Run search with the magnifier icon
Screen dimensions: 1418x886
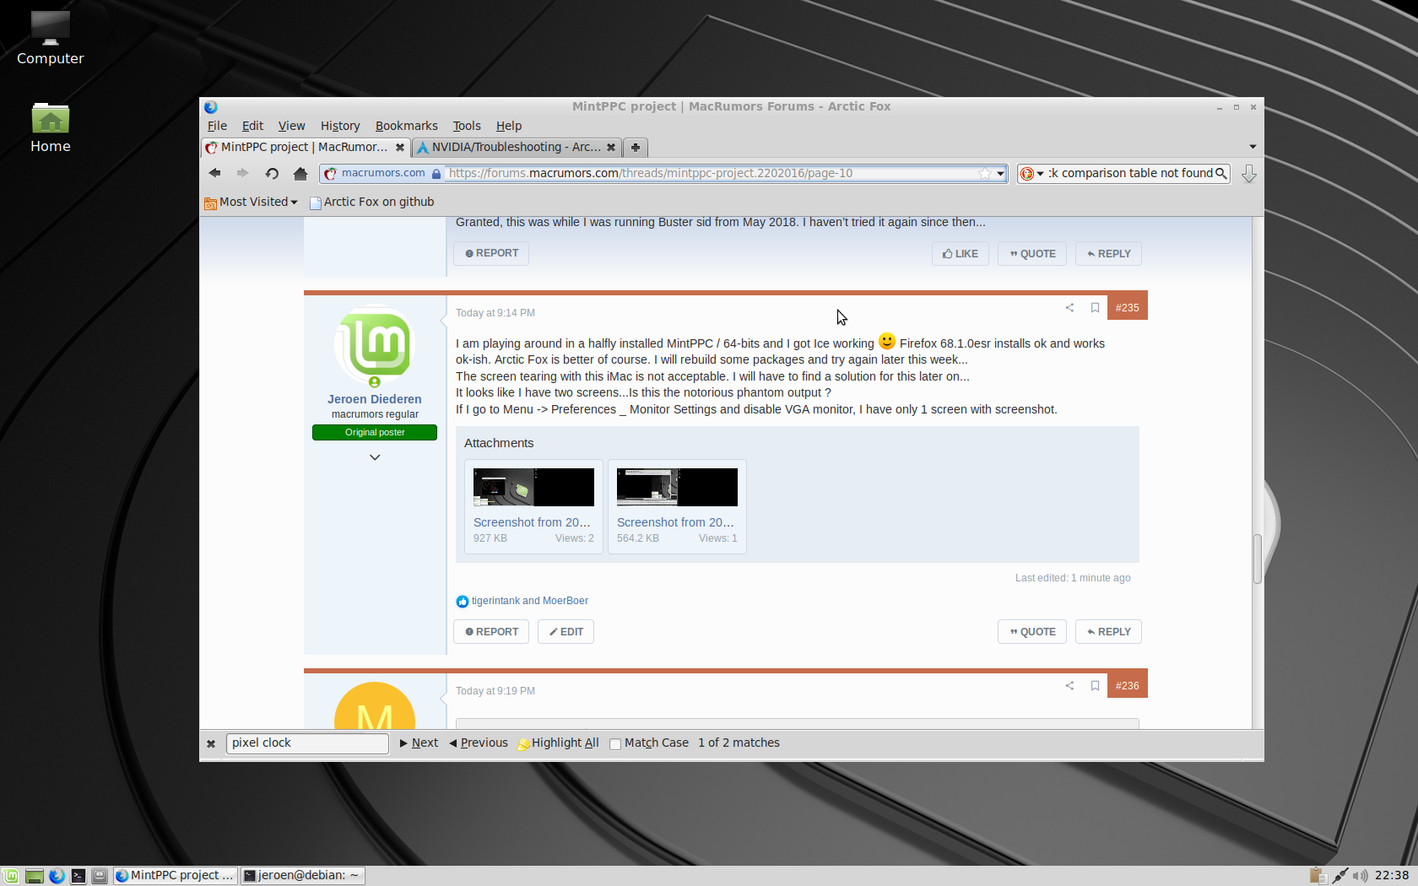pos(1220,173)
